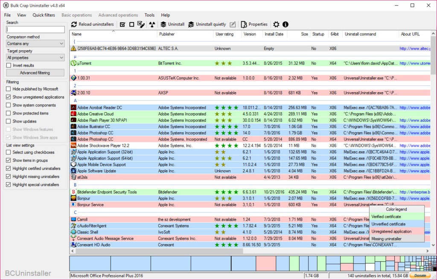The height and width of the screenshot is (280, 437).
Task: Open the File menu
Action: (x=8, y=15)
